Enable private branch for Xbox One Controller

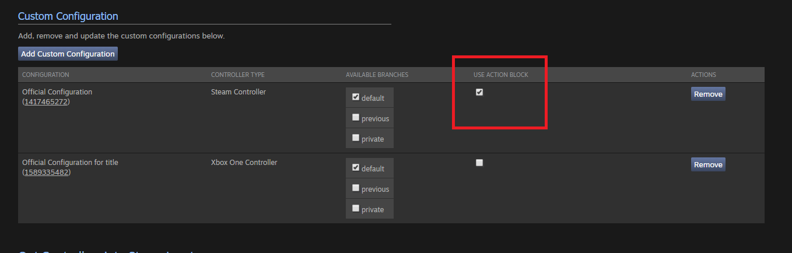[x=356, y=208]
